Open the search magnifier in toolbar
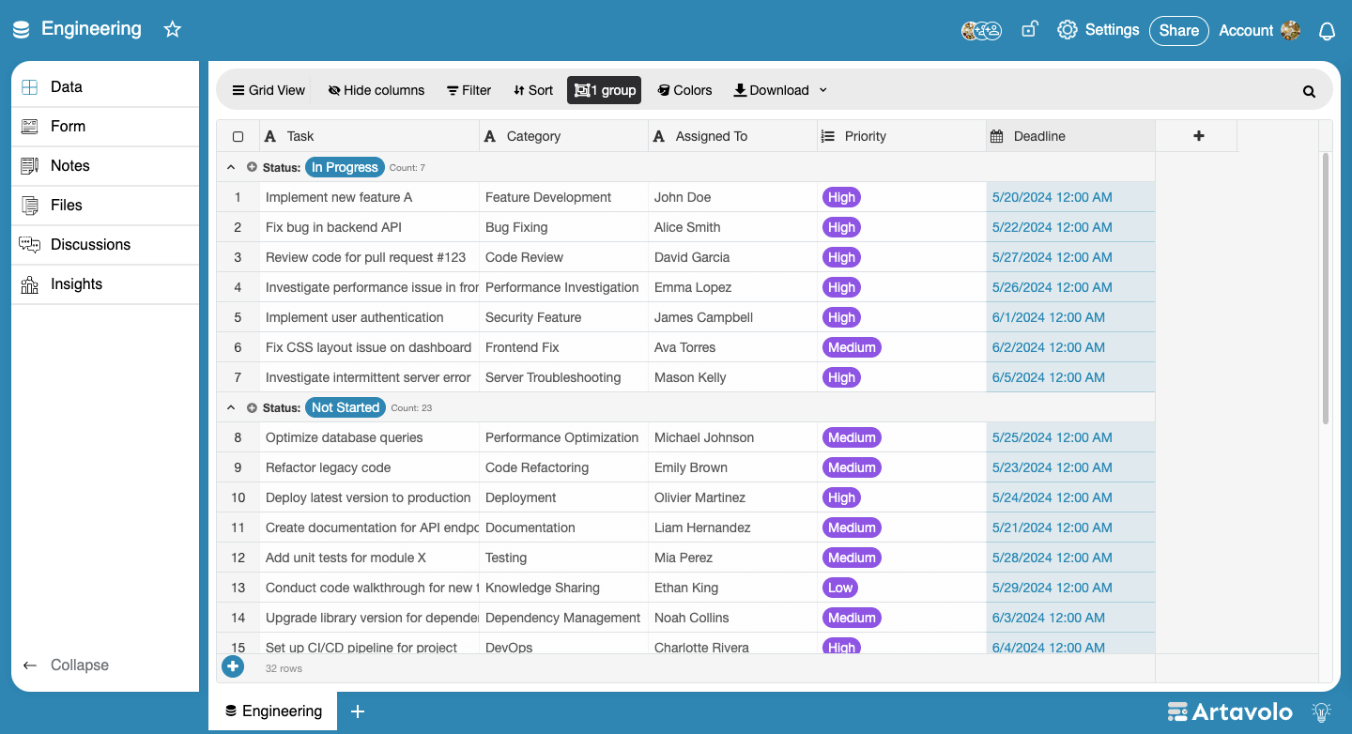This screenshot has width=1352, height=734. (x=1309, y=91)
